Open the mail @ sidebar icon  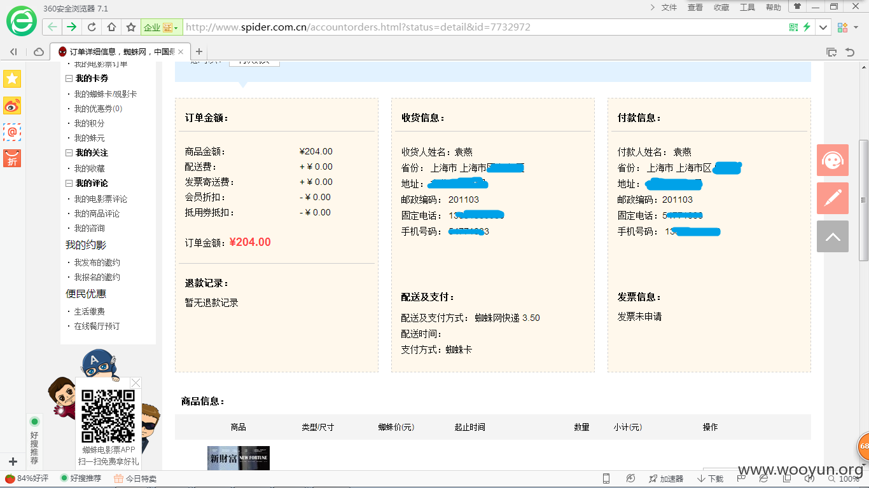12,132
